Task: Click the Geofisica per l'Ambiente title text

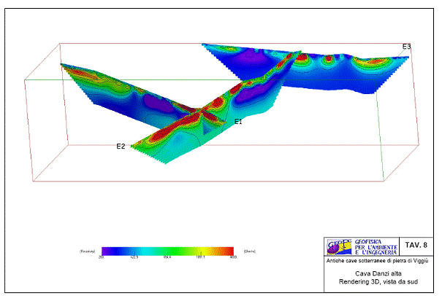Action: (x=374, y=245)
